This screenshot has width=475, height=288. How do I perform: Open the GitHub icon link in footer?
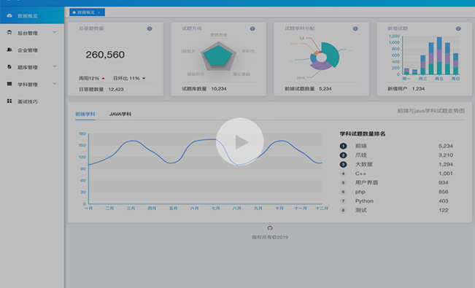click(x=270, y=228)
